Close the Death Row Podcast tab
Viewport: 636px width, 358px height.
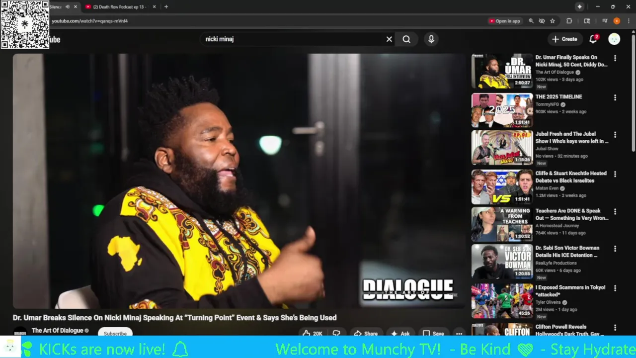point(154,6)
